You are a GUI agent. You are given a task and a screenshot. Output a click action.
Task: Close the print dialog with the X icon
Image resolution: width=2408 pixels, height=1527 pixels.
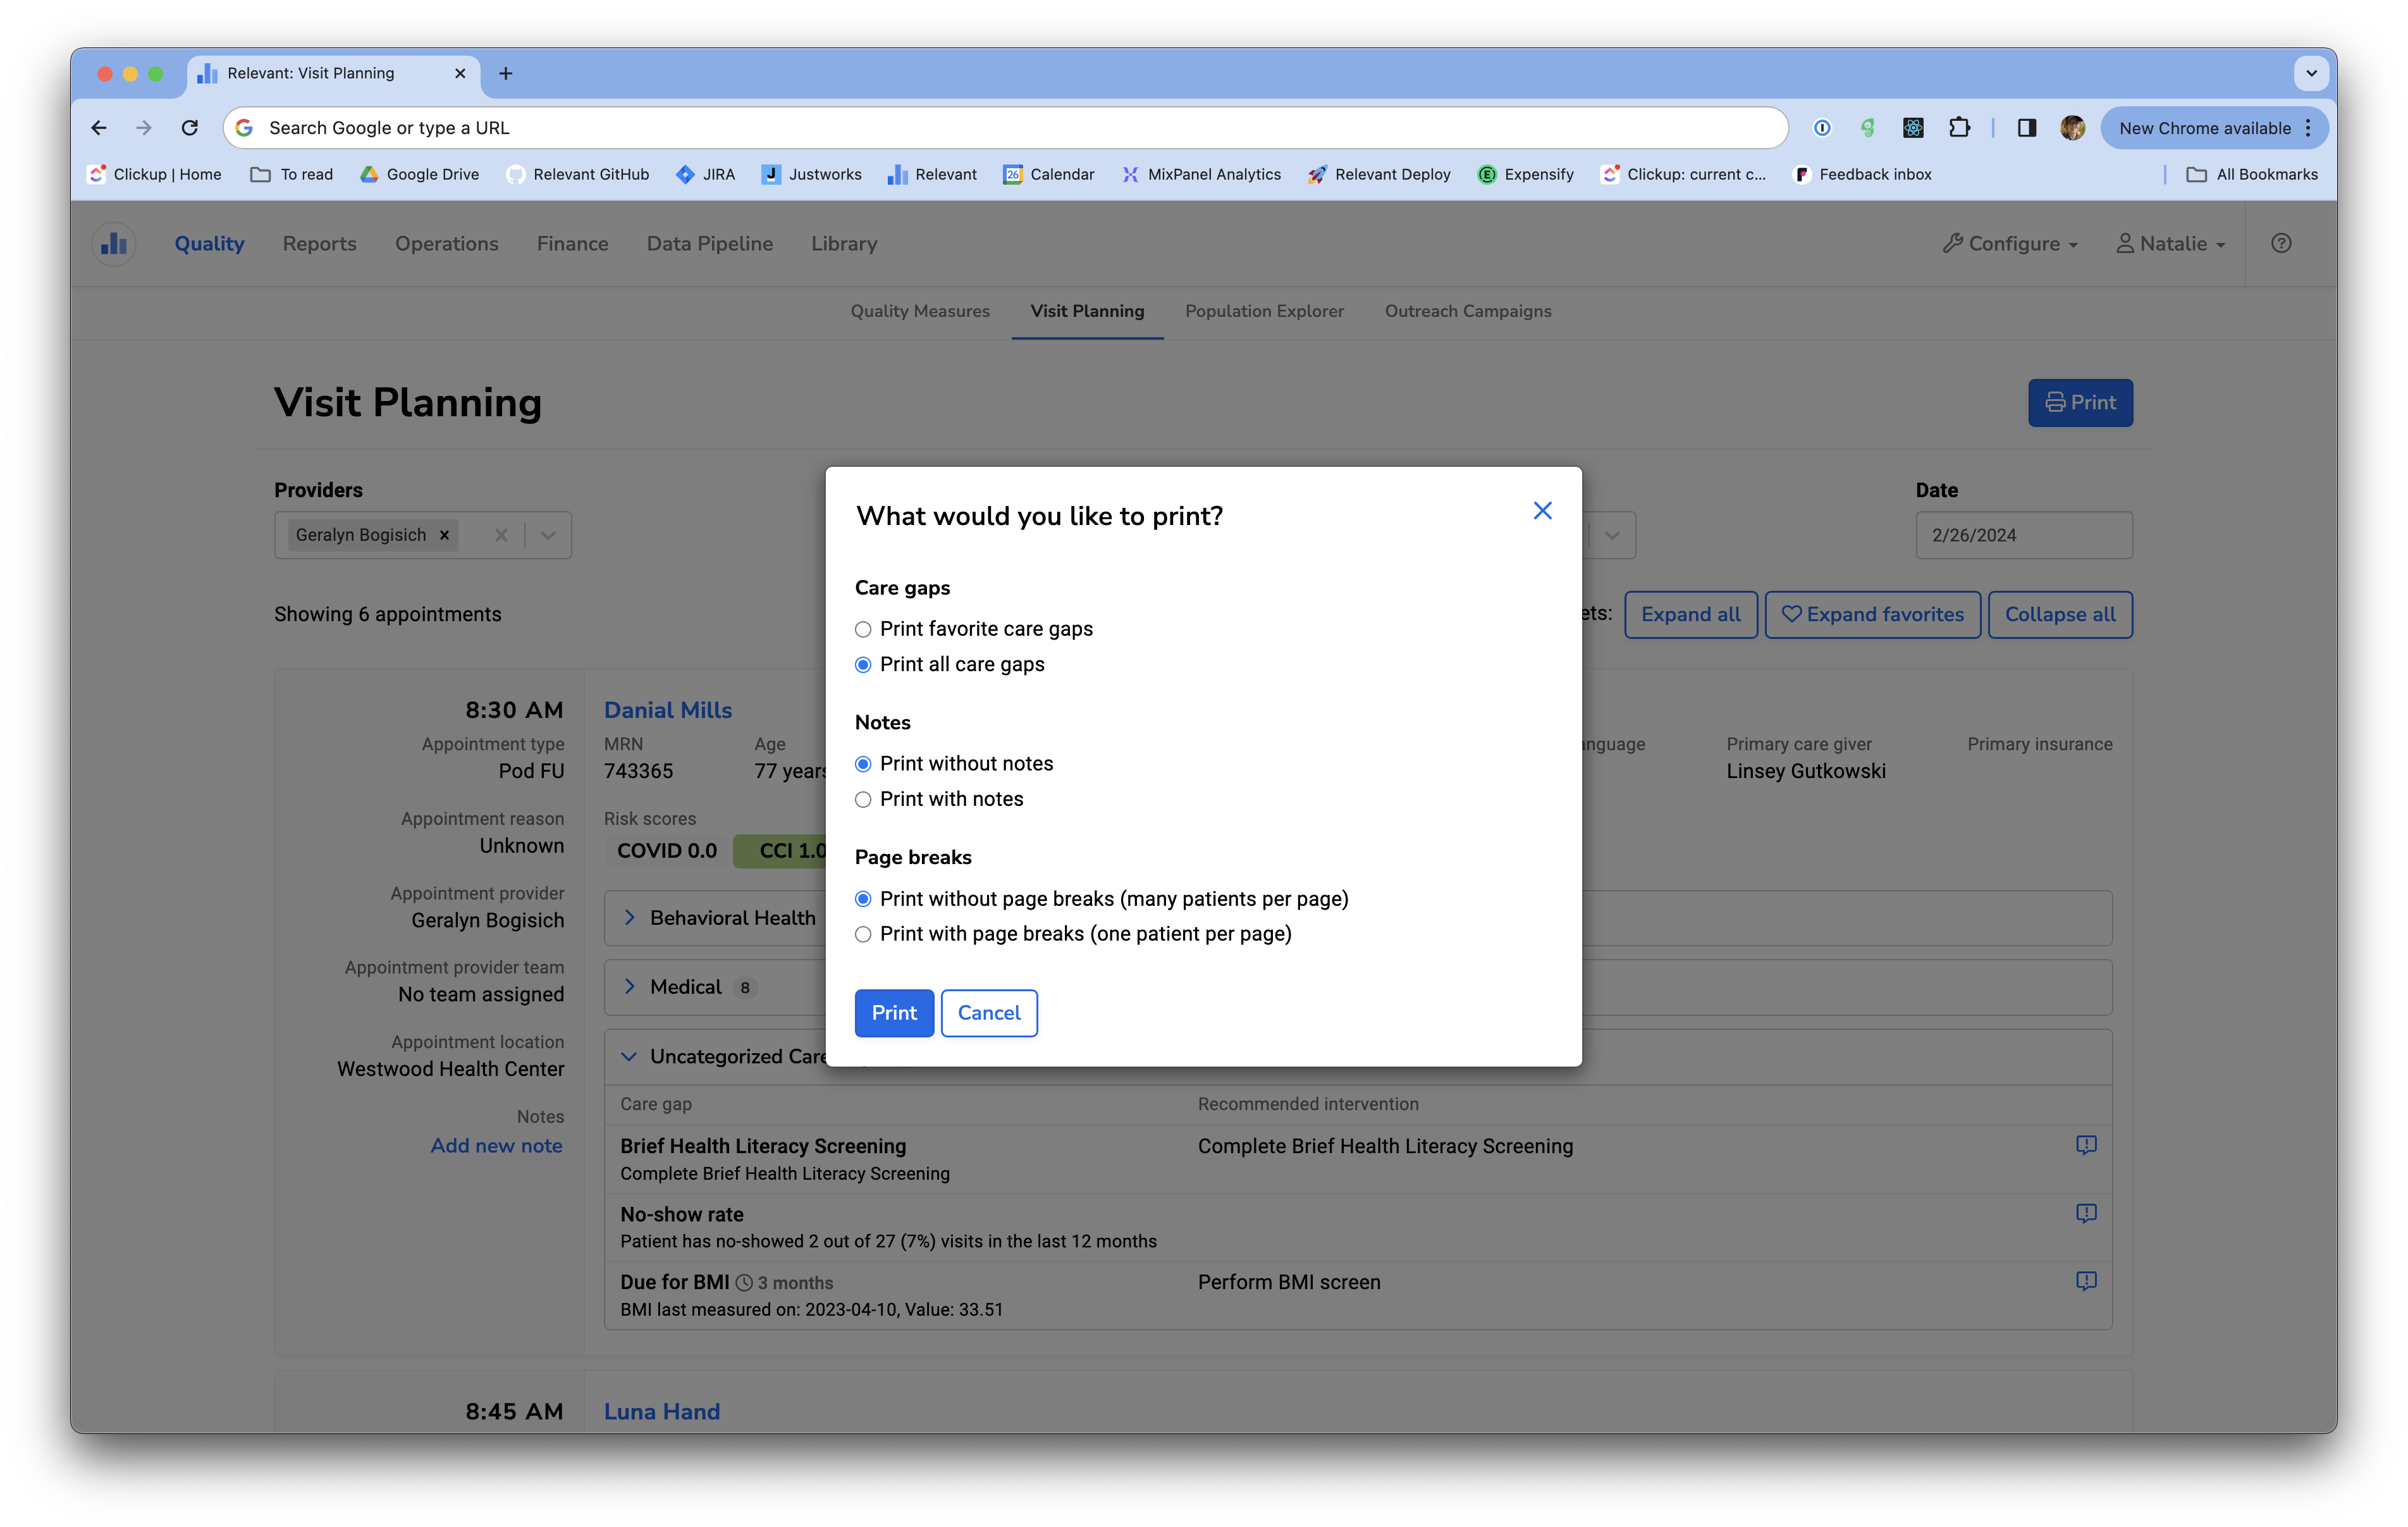(1542, 511)
